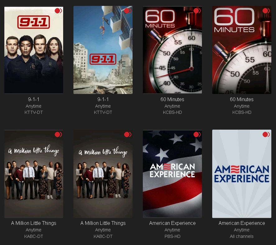Click record icon on second A Million Little Things
Viewport: 276px width, 245px height.
pos(128,134)
